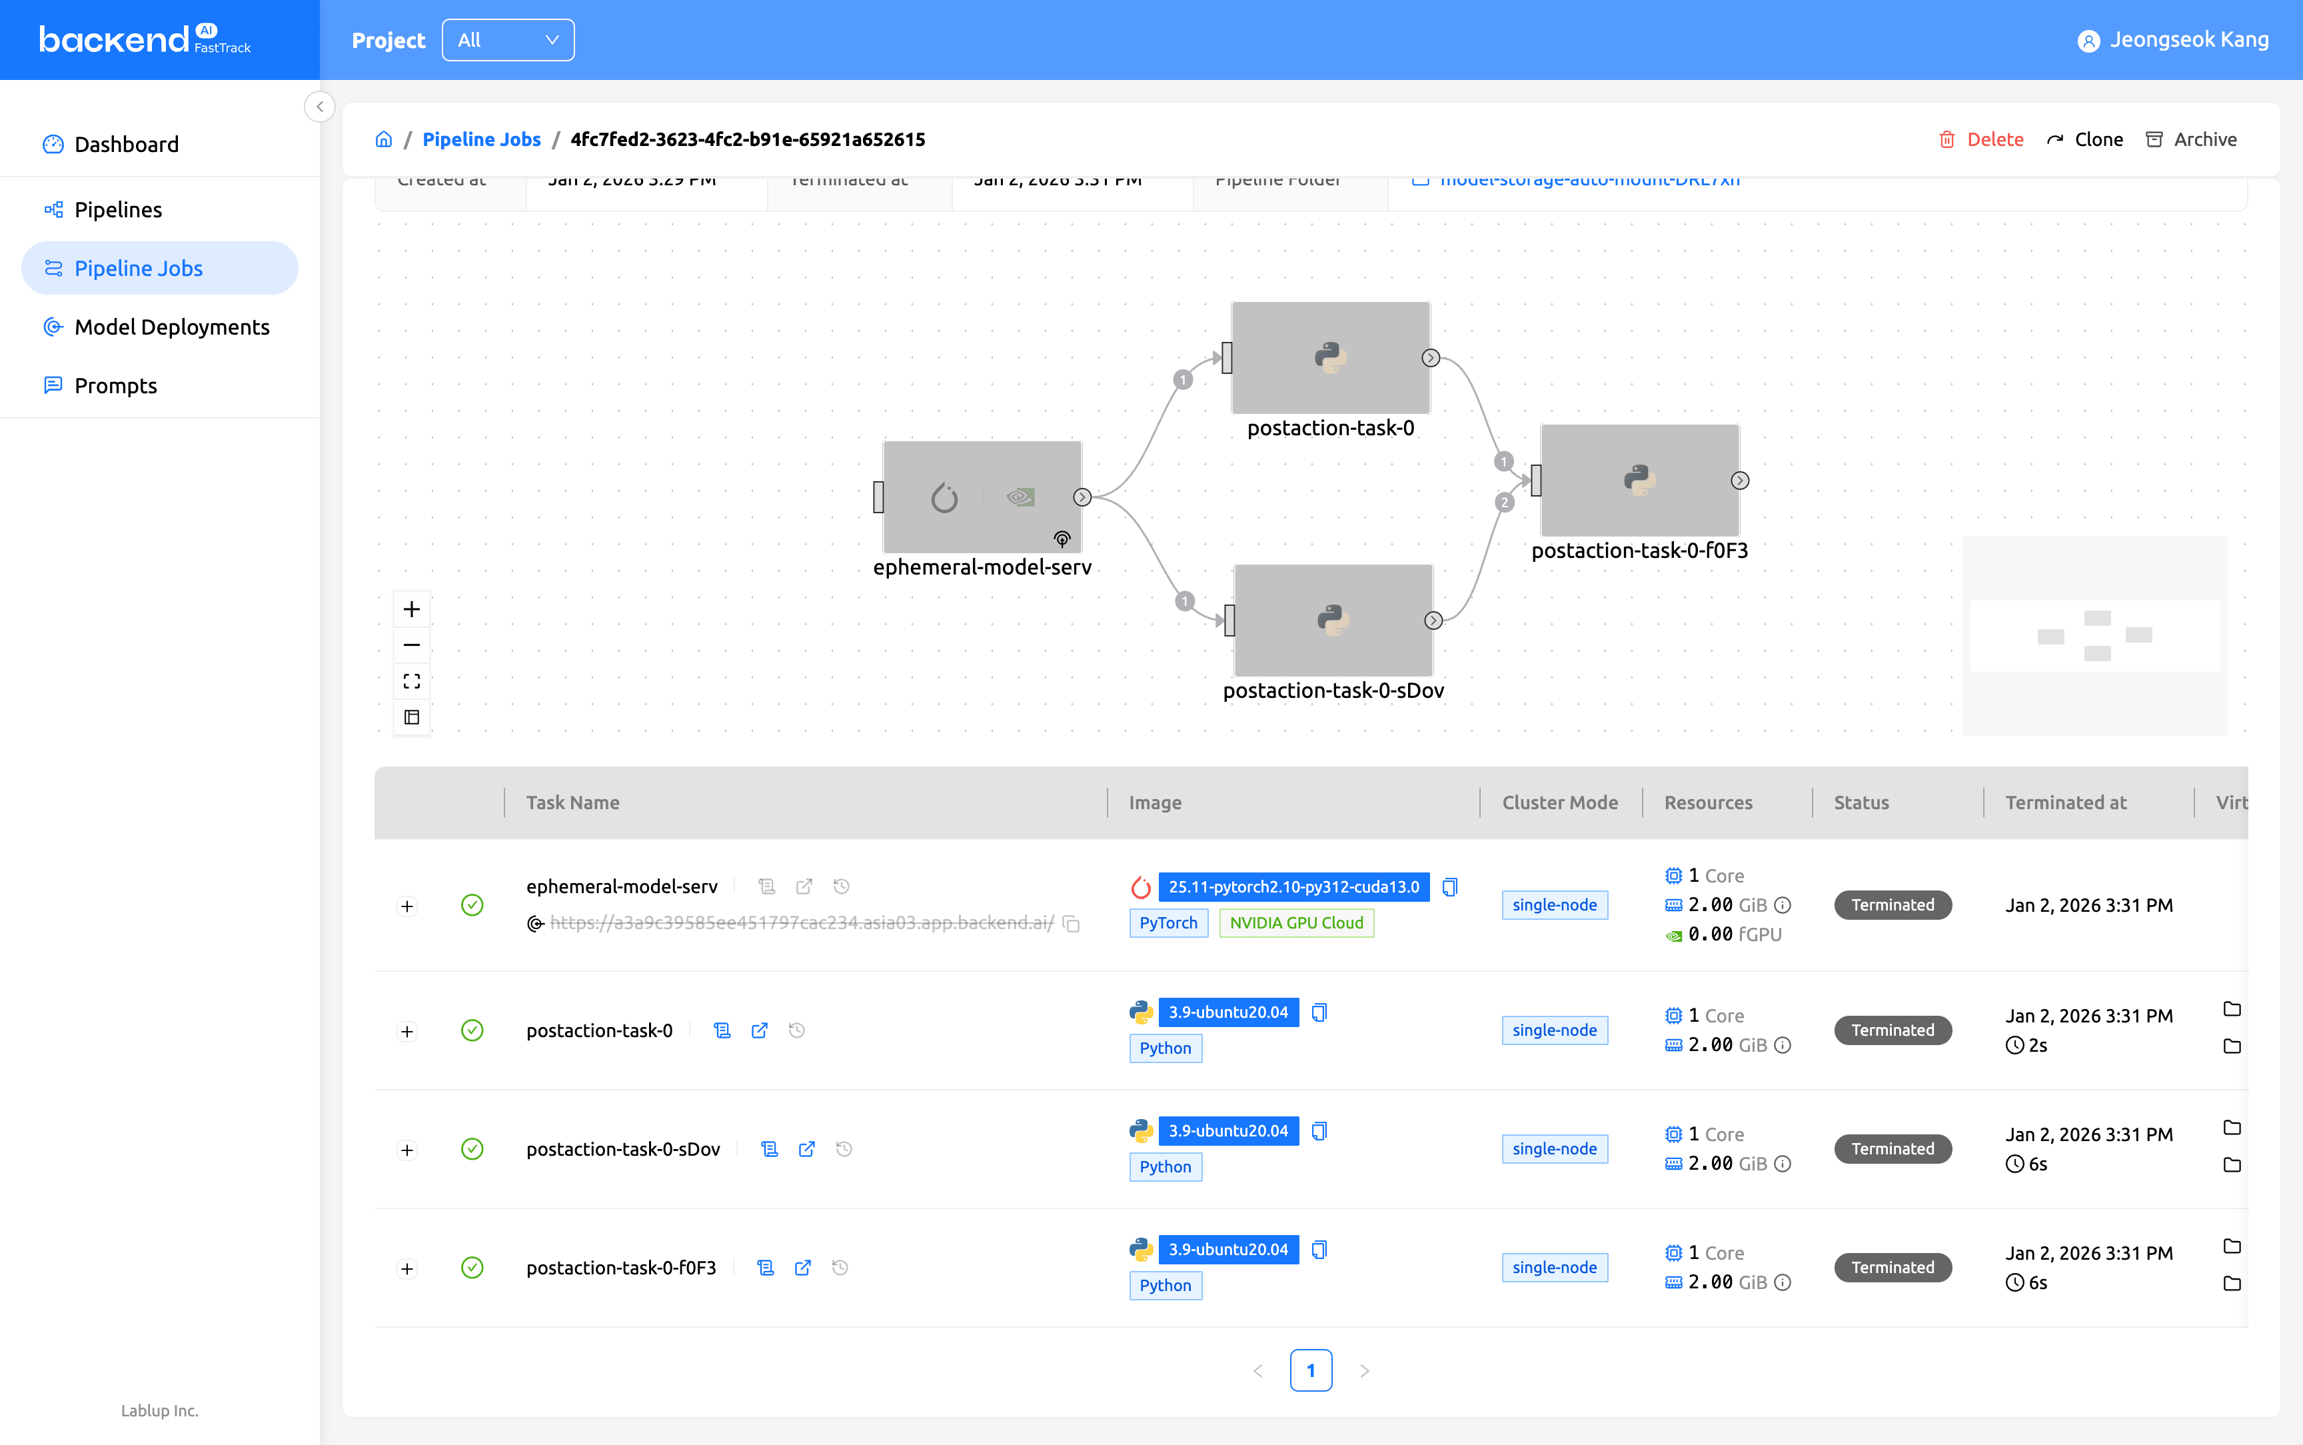Click history icon for postaction-task-0-f0F3

tap(840, 1267)
